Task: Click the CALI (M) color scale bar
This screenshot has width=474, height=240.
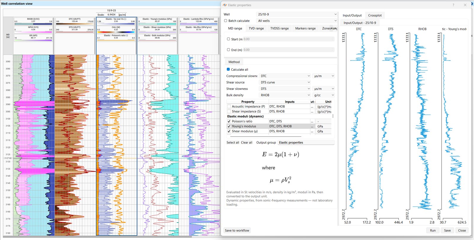Action: coord(116,32)
